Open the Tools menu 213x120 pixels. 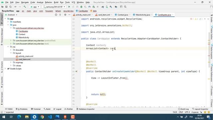click(x=67, y=2)
